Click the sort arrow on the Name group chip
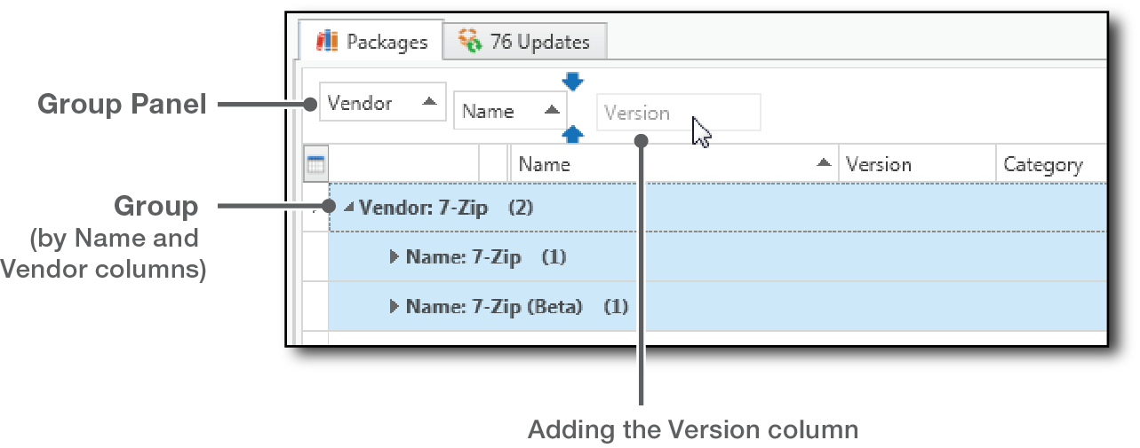The image size is (1140, 448). [550, 110]
